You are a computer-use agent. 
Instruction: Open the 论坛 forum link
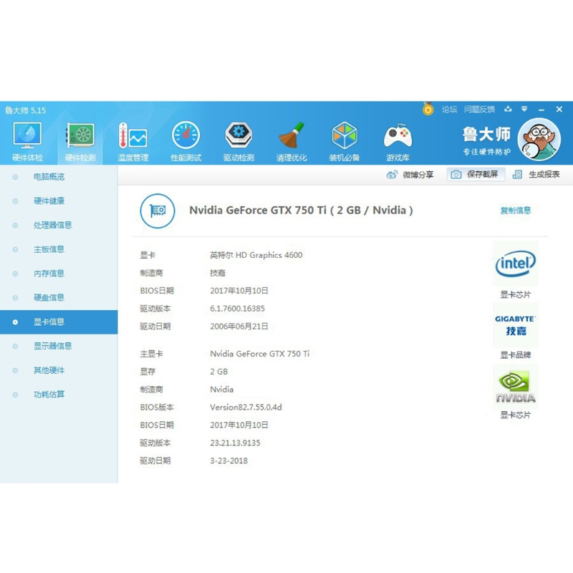click(449, 110)
